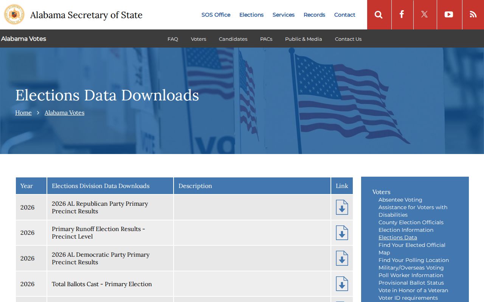This screenshot has width=484, height=302.
Task: Click the Elections Data Downloads page heading
Action: [x=107, y=95]
